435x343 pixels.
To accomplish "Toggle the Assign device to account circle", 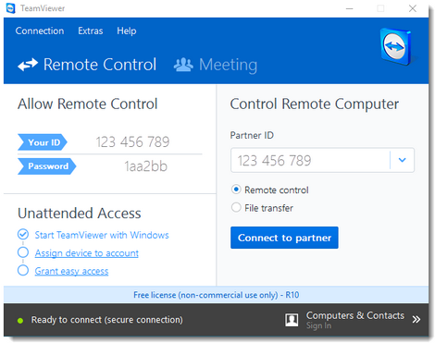I will (x=23, y=252).
